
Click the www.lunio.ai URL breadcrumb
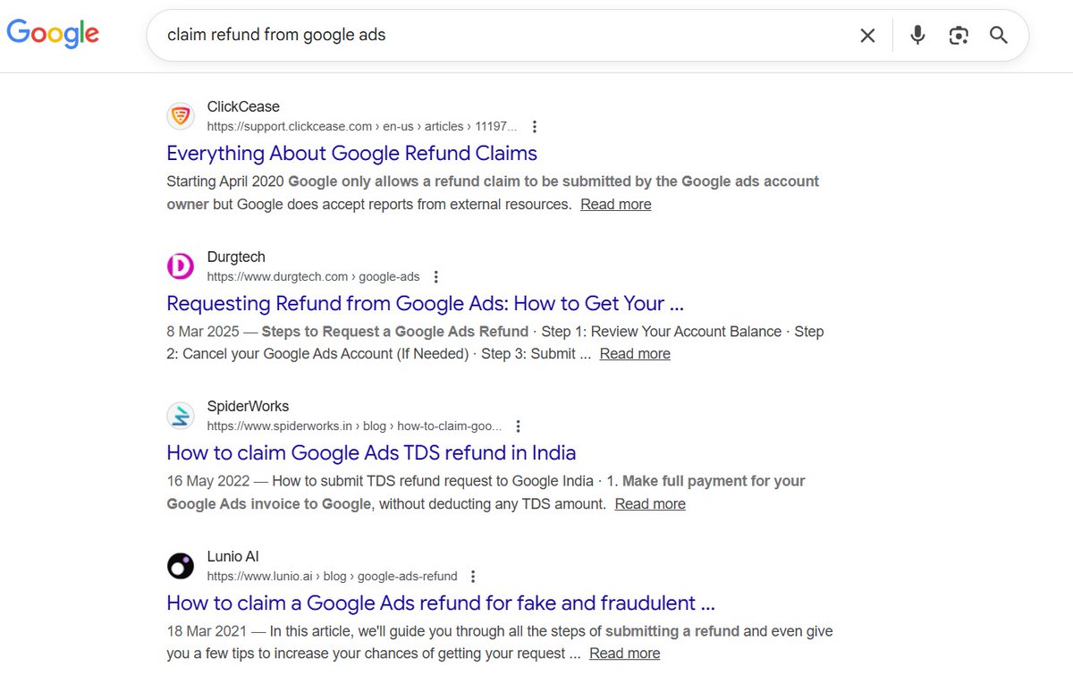[x=332, y=577]
